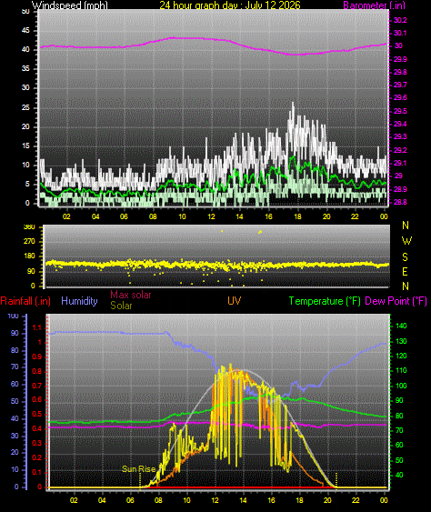
Task: Select the Humidity legend label
Action: (79, 301)
